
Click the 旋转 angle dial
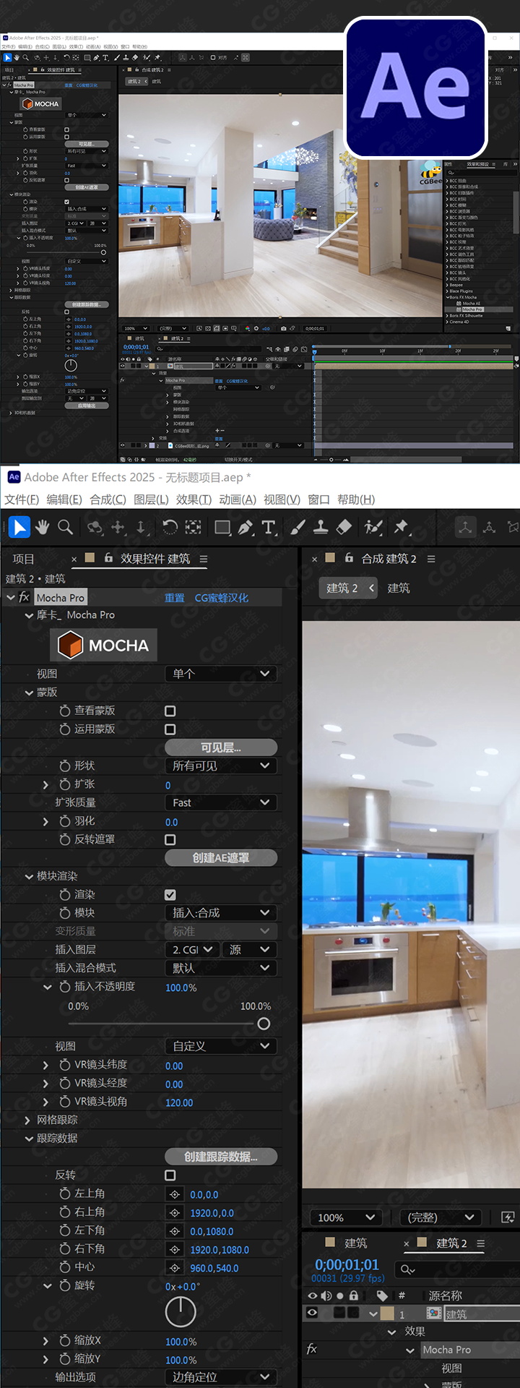(x=181, y=1312)
